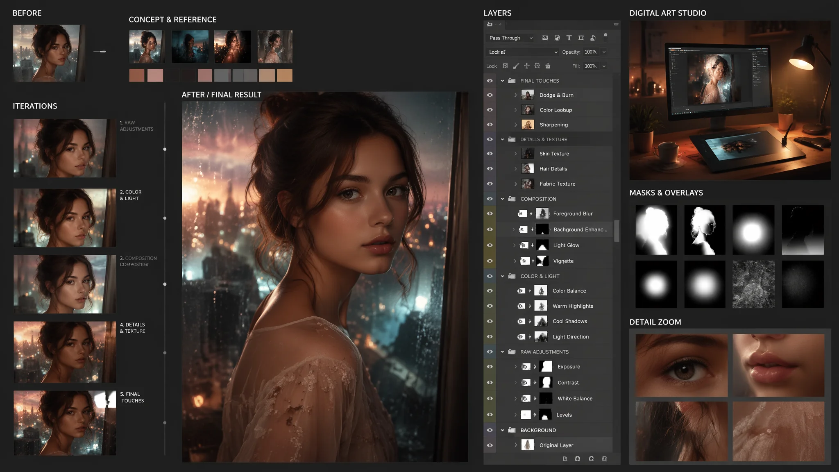Click the adjustment icon on the Color Balance layer
The width and height of the screenshot is (839, 472).
point(521,291)
